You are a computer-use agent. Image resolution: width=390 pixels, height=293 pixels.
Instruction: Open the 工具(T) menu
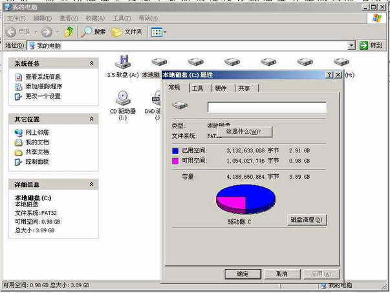tap(122, 18)
